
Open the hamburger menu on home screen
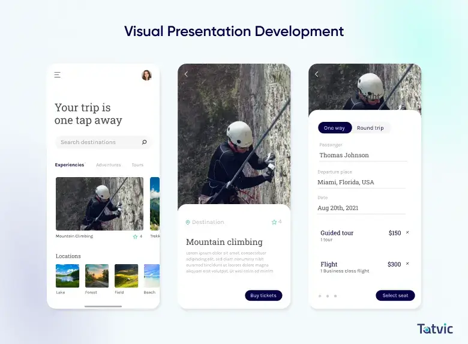[58, 74]
